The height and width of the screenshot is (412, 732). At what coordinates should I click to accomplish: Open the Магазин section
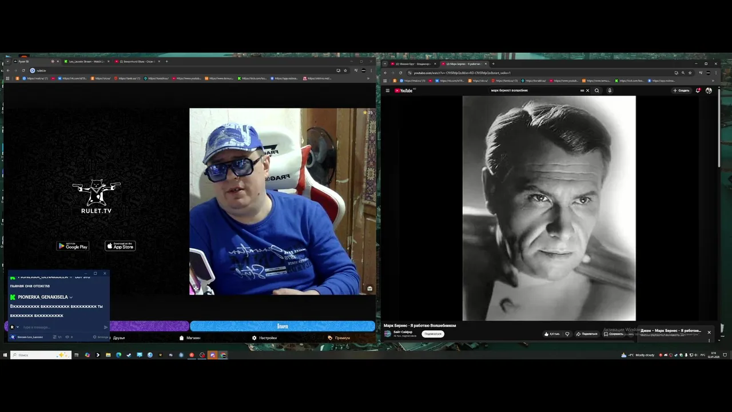(x=190, y=338)
